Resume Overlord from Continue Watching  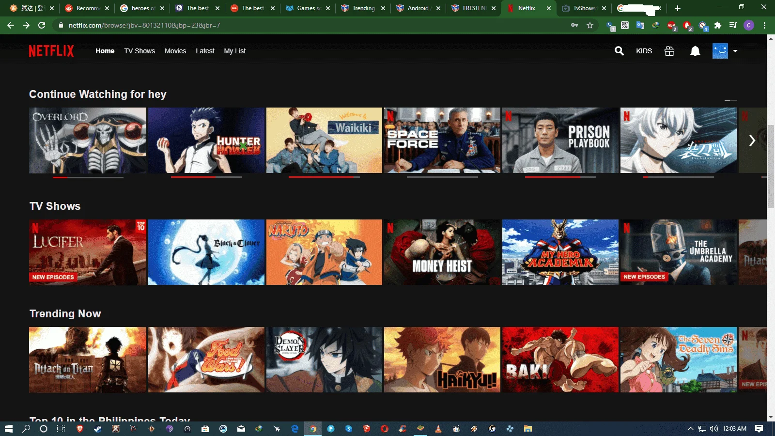point(88,140)
